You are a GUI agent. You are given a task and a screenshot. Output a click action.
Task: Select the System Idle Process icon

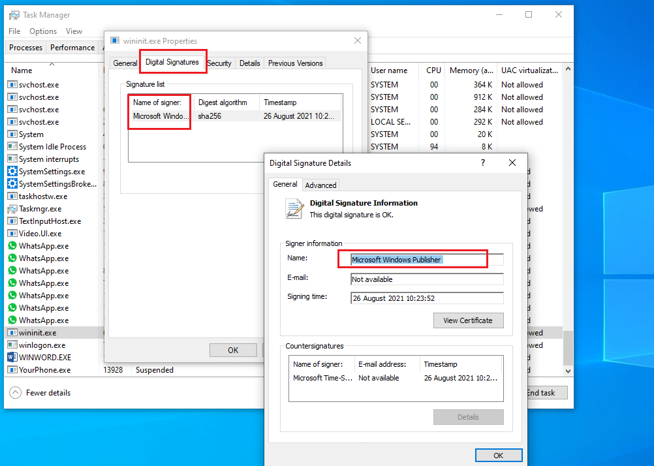(x=12, y=147)
